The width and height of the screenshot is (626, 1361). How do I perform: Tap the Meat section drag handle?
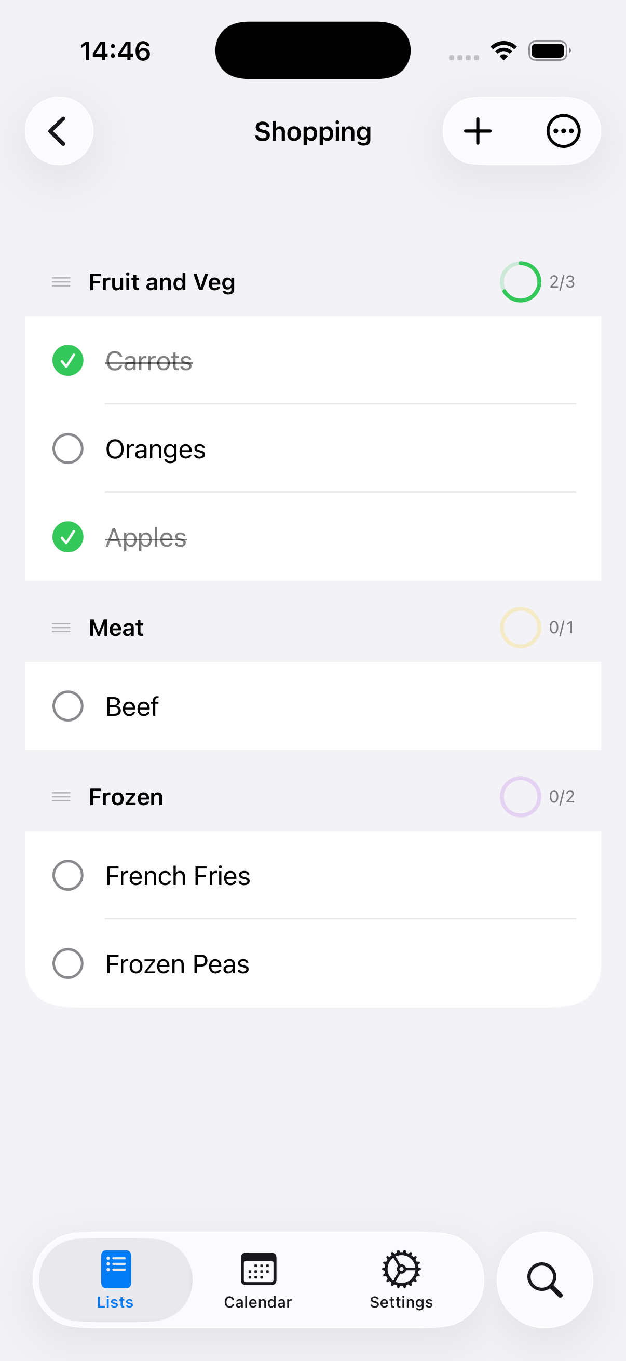61,628
